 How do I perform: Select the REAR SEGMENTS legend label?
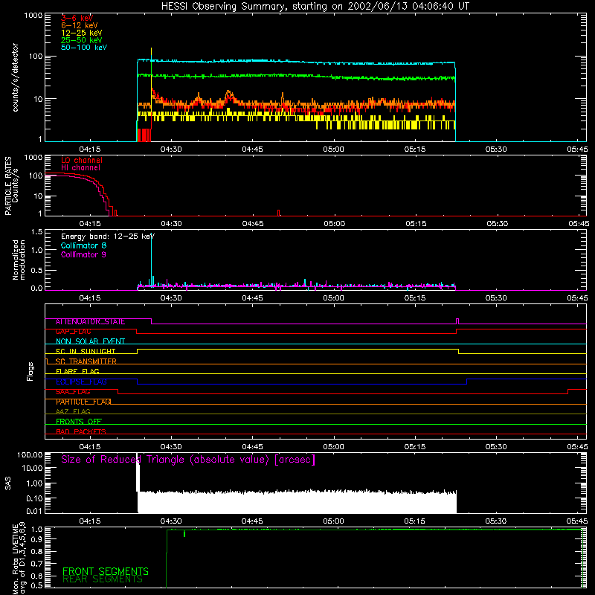point(103,579)
